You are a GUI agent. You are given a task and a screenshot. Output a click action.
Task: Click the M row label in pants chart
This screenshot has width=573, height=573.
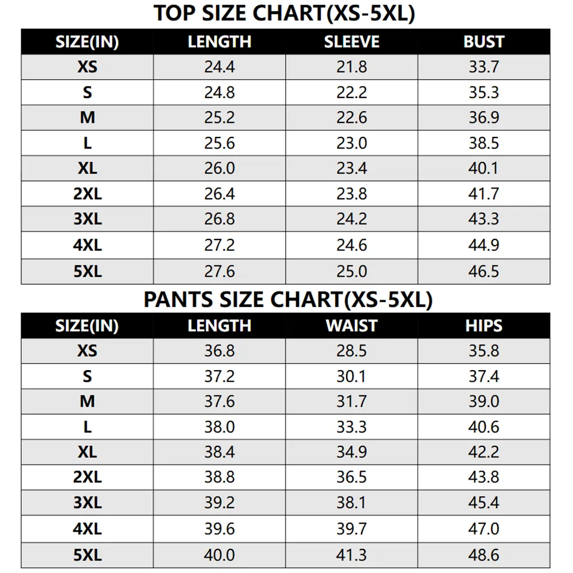87,402
